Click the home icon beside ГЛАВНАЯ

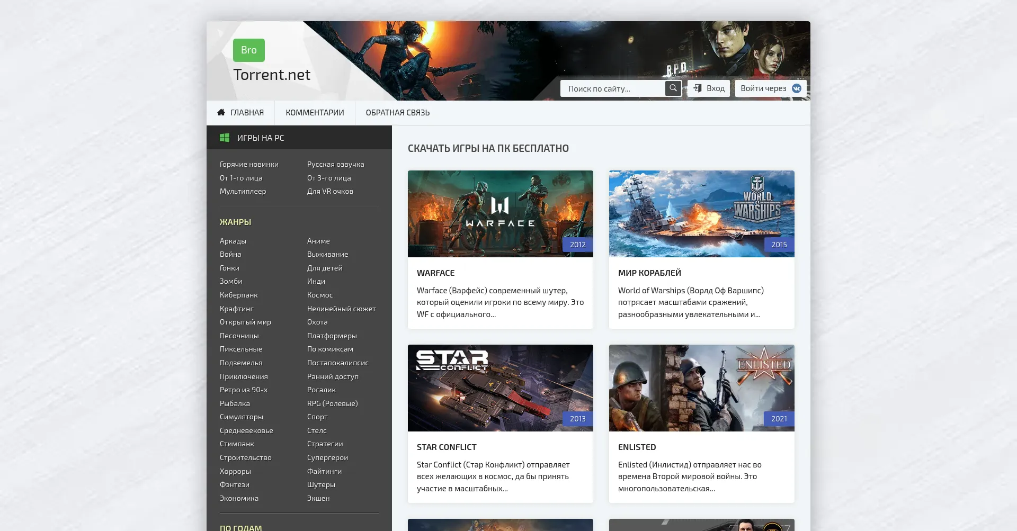[221, 112]
